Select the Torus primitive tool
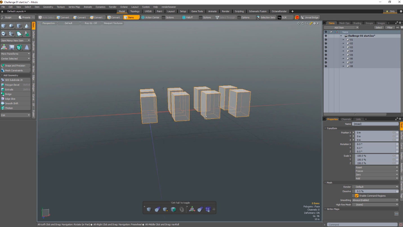Image resolution: width=403 pixels, height=227 pixels. [x=3, y=34]
